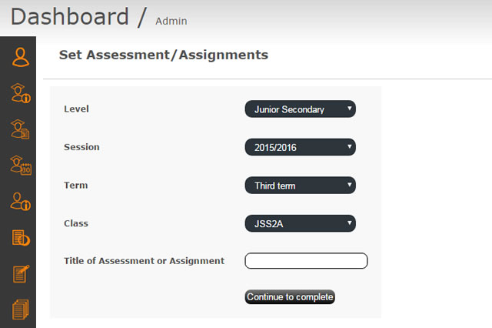Click the Title of Assessment input field
The image size is (492, 328).
pyautogui.click(x=306, y=261)
